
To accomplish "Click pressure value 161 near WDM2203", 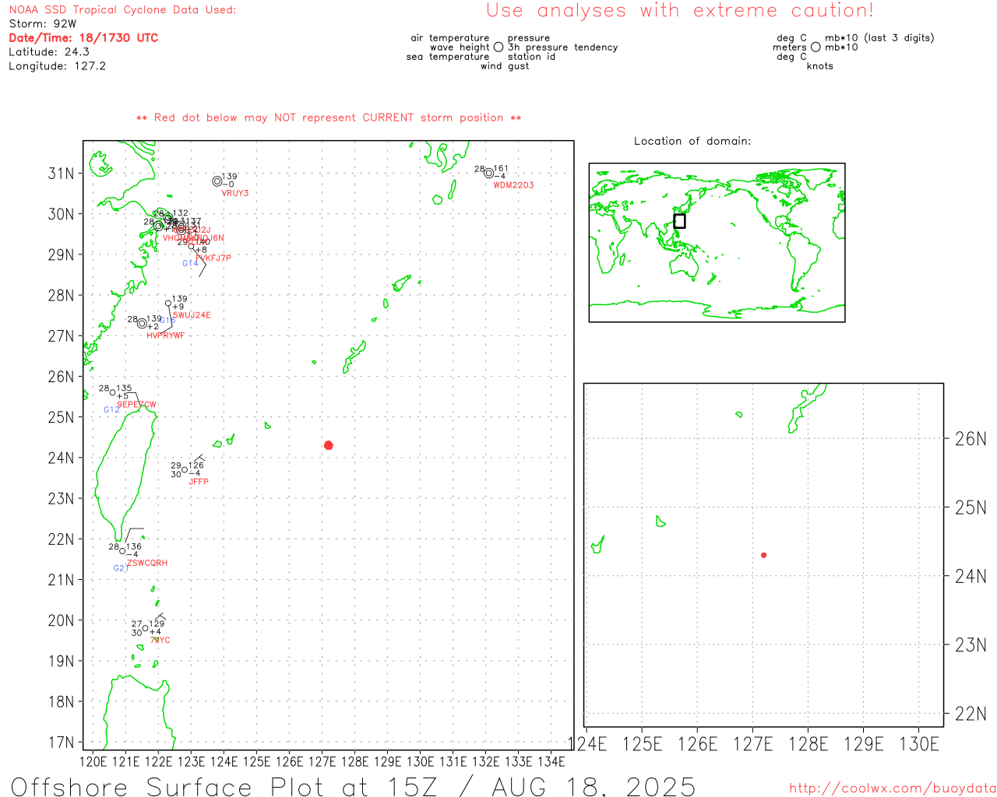I will 501,168.
